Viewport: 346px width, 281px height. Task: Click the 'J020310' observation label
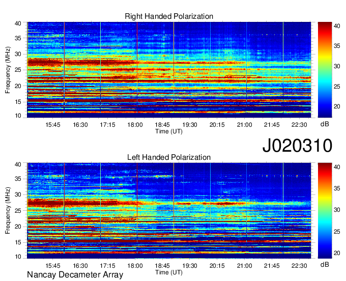point(297,146)
